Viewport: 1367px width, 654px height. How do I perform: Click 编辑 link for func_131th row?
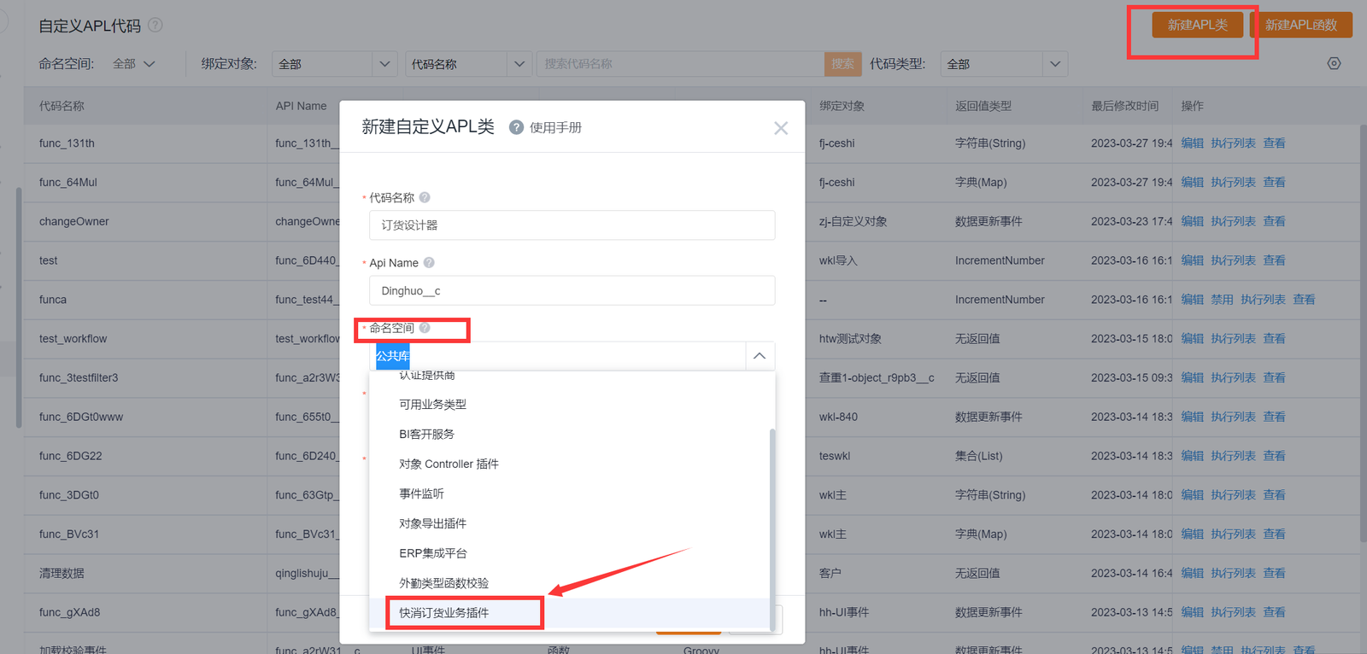point(1192,143)
